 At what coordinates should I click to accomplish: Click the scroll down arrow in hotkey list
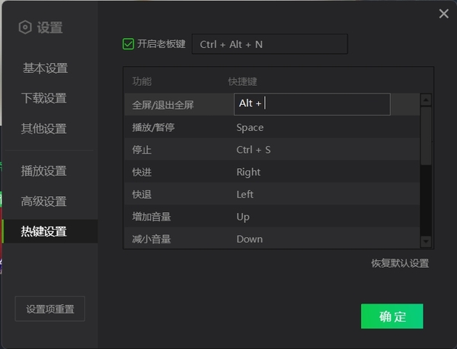[426, 241]
